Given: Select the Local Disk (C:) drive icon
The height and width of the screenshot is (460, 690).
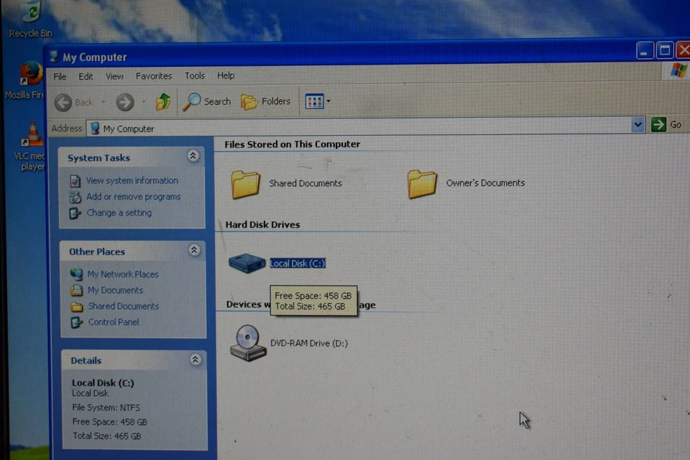Looking at the screenshot, I should click(x=247, y=263).
